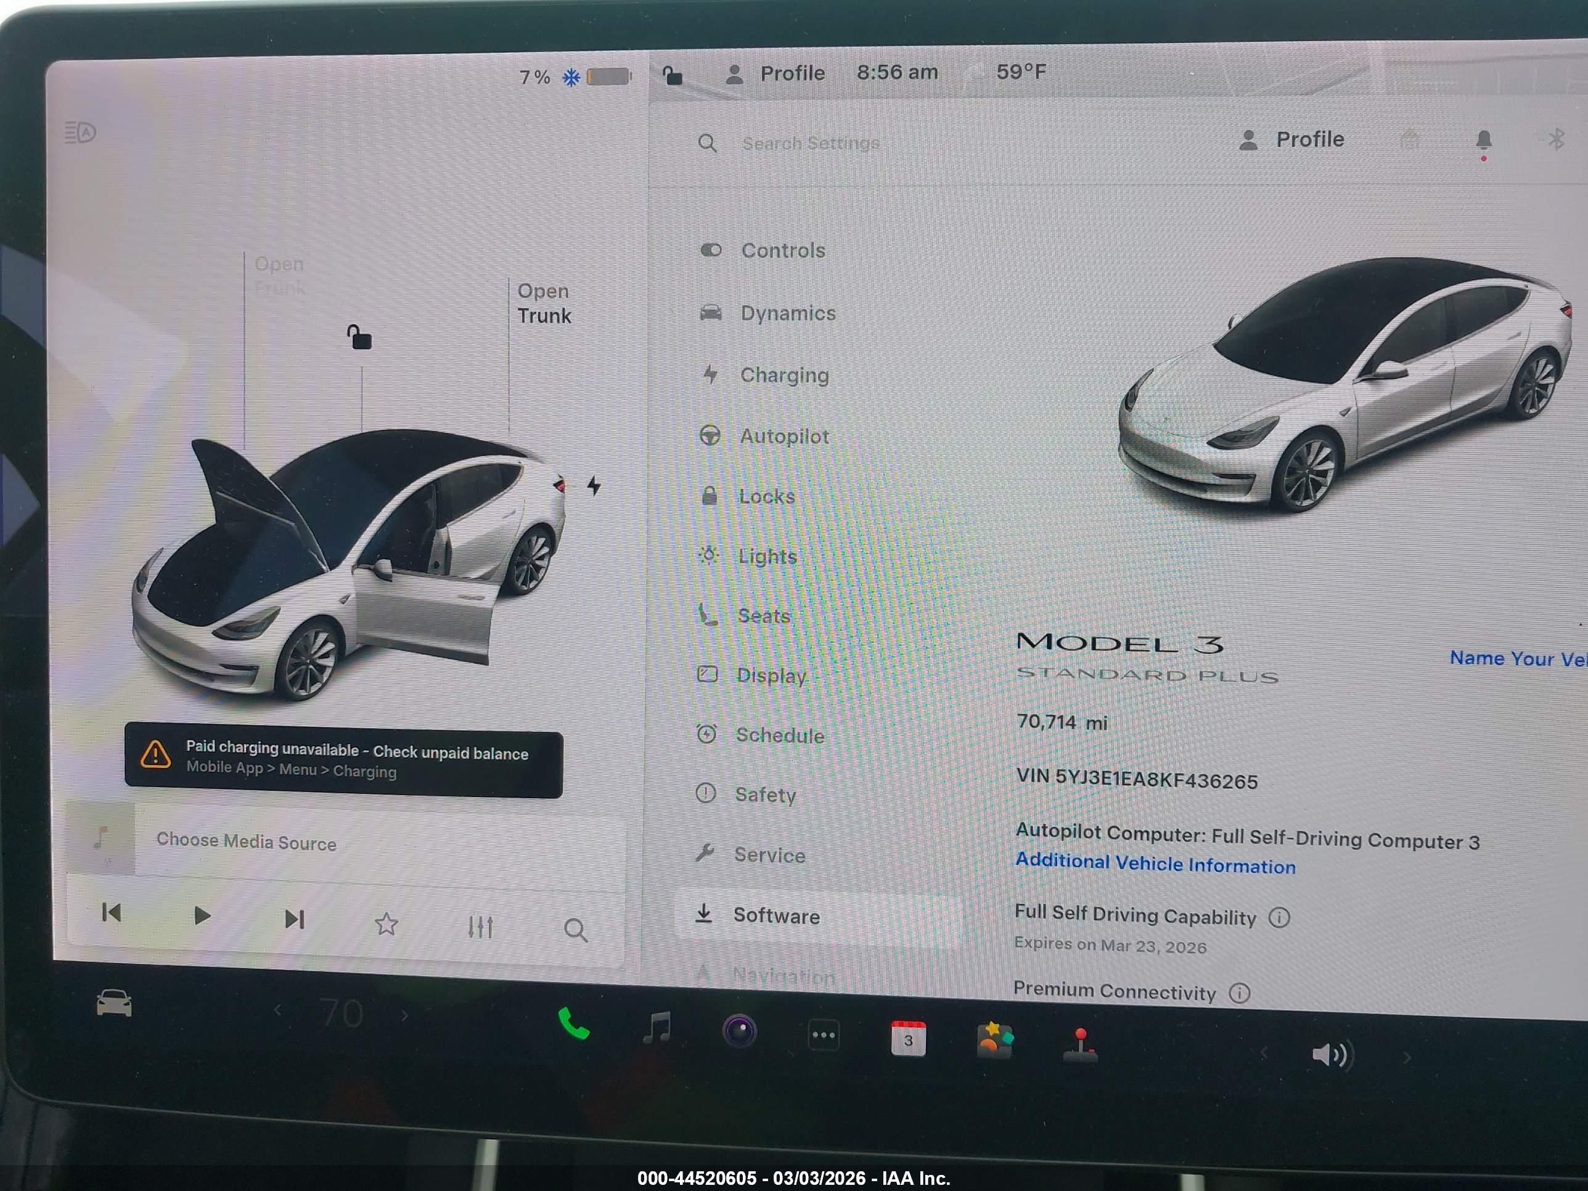Tap Open Trunk on the car view

544,303
